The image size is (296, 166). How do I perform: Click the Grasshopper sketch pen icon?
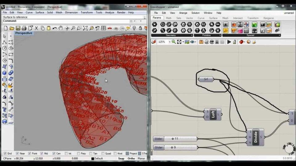tap(154, 42)
